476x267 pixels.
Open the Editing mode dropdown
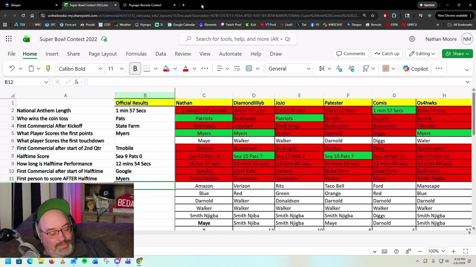422,54
